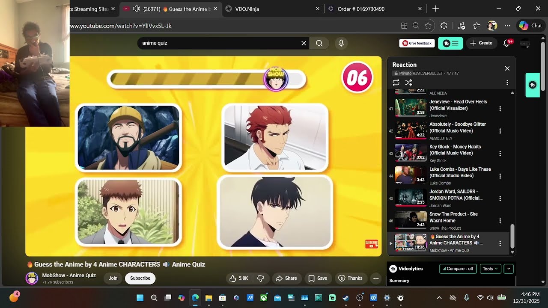This screenshot has width=548, height=308.
Task: Open Absolutely - Goodbye Glitter video title
Action: (x=457, y=127)
